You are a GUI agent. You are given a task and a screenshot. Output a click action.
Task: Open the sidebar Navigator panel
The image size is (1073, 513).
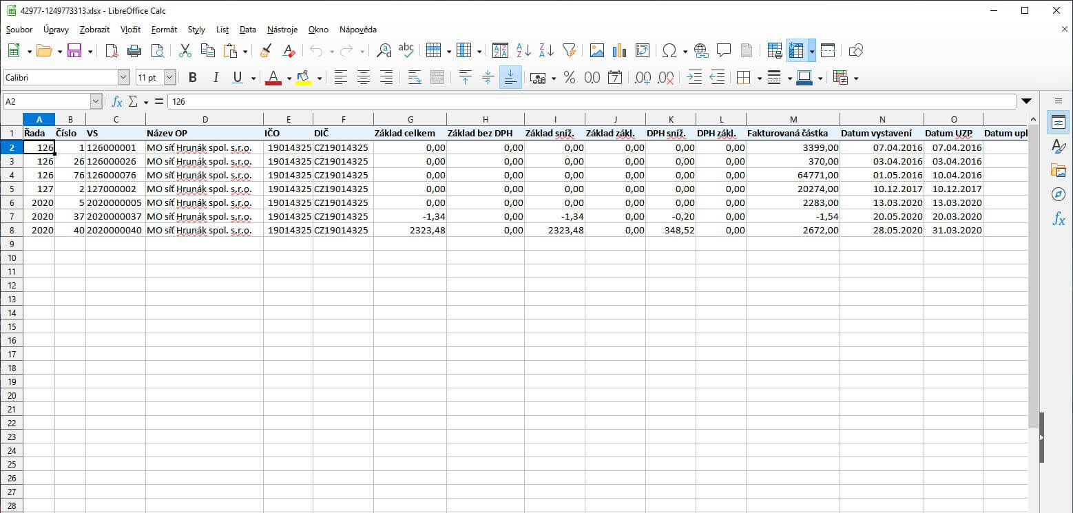coord(1059,194)
